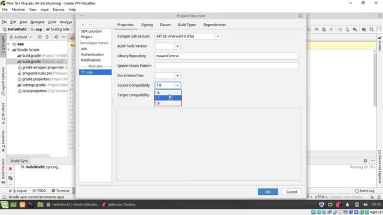
Task: Expand the app folder tree node
Action: [9, 44]
